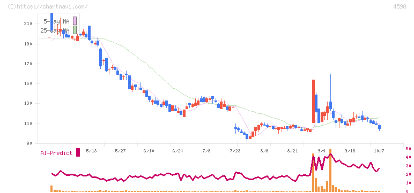The image size is (414, 193).
Task: Click the 10/7 date axis label
Action: (380, 151)
